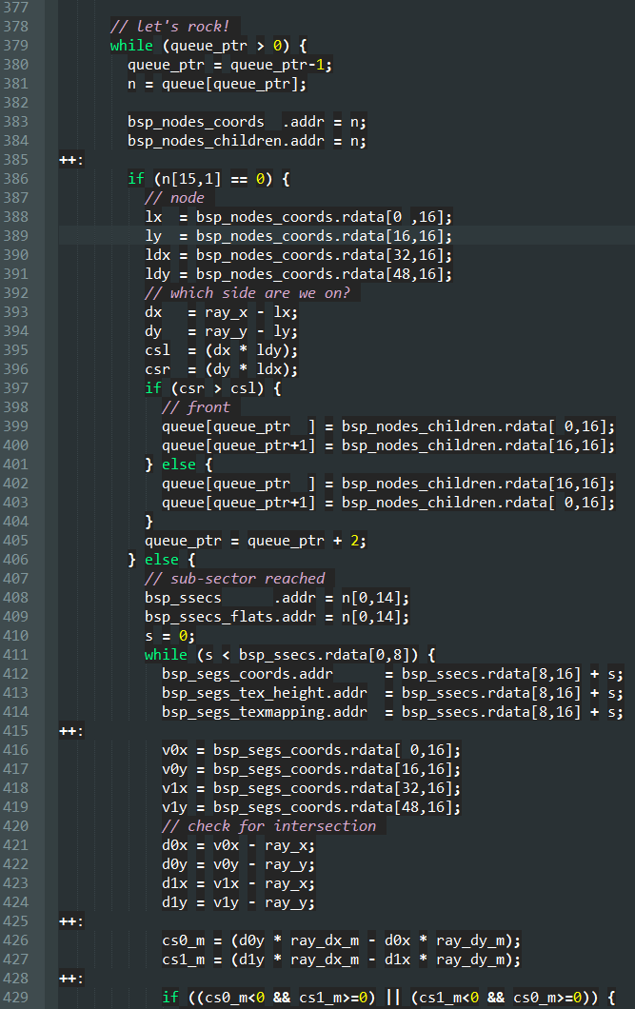Click the bsp_nodes_children.addr = n; line

[x=248, y=141]
